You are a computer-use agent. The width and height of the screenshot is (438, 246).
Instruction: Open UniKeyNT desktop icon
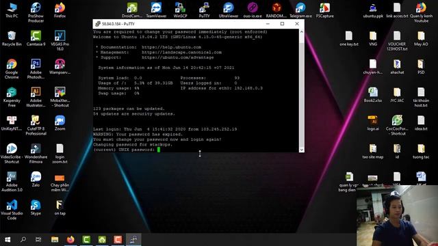[12, 123]
